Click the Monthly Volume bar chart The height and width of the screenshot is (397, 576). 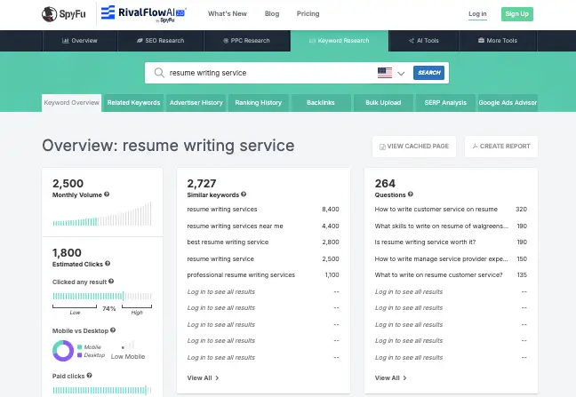[101, 214]
